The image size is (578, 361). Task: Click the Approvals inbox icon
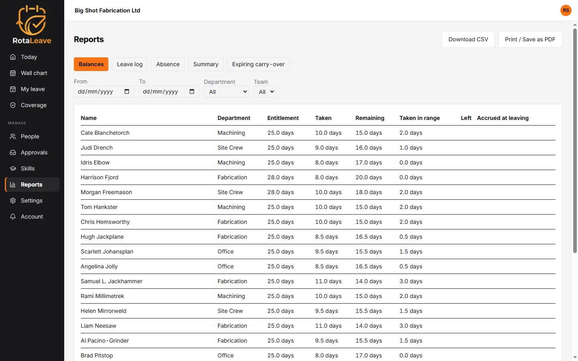13,152
